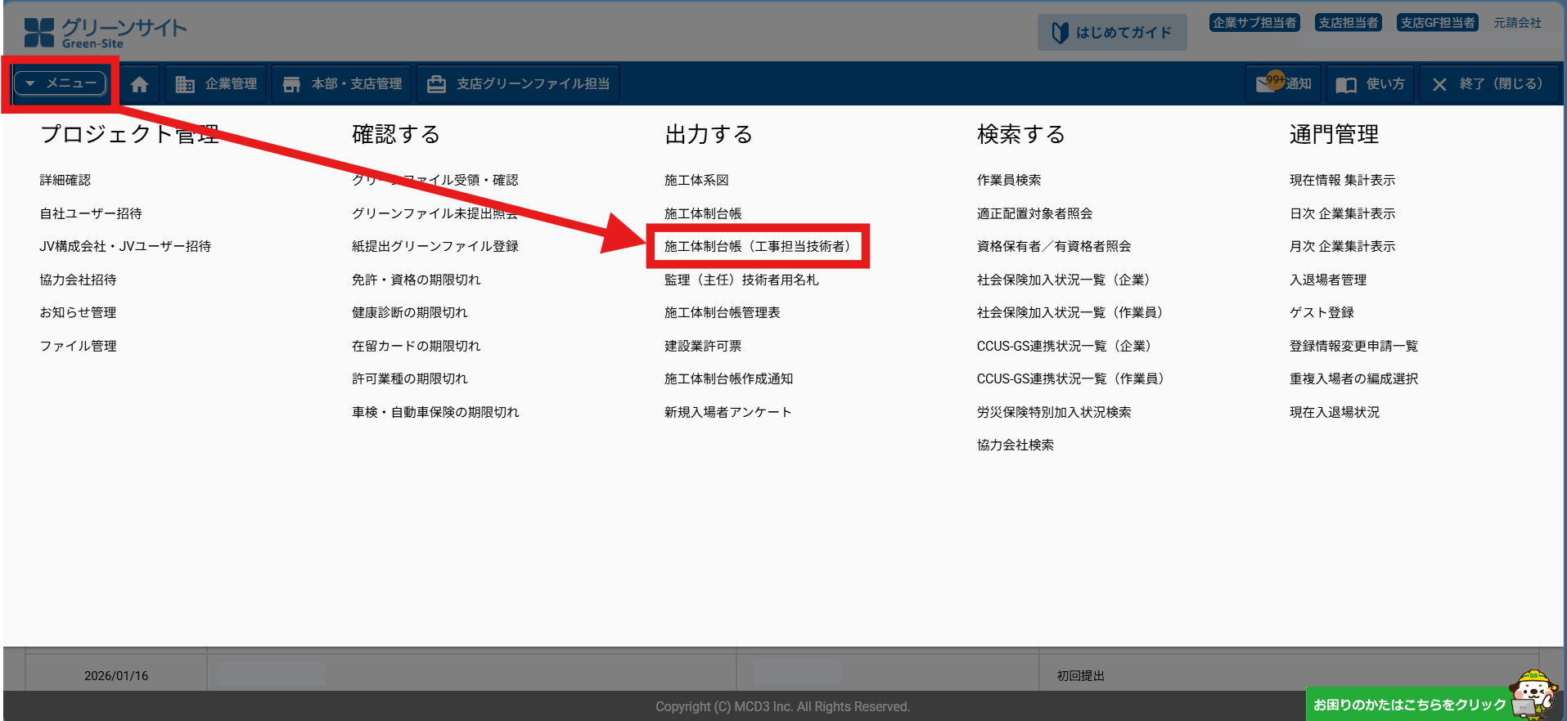Click the Green-Site logo
This screenshot has width=1567, height=721.
click(105, 33)
